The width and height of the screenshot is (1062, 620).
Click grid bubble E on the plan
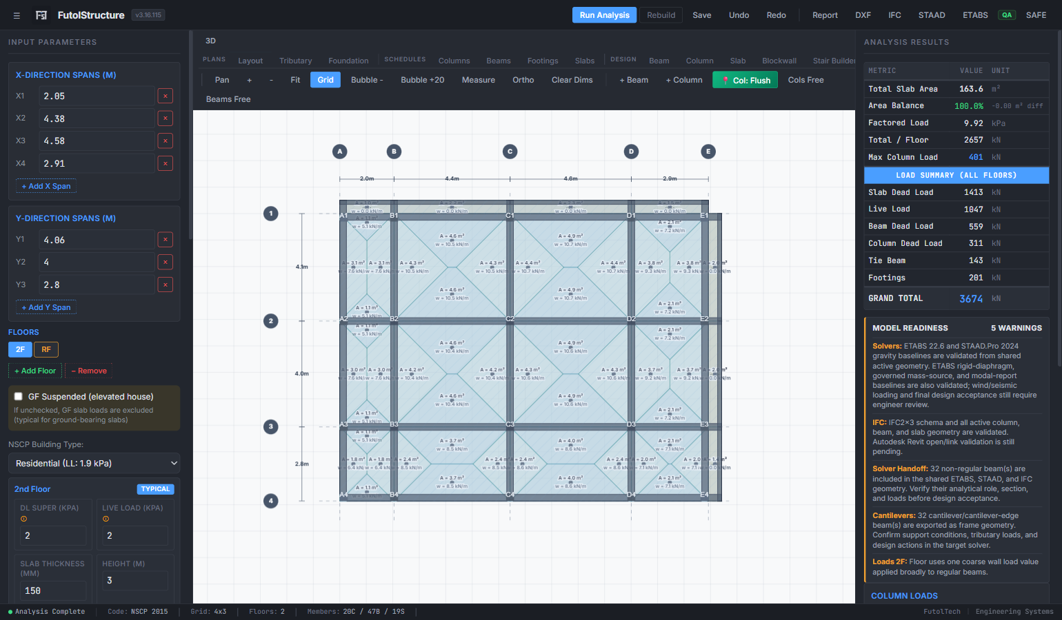(708, 152)
